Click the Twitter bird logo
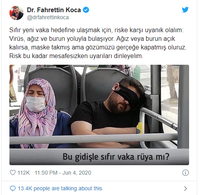This screenshot has height=195, width=204. (185, 10)
